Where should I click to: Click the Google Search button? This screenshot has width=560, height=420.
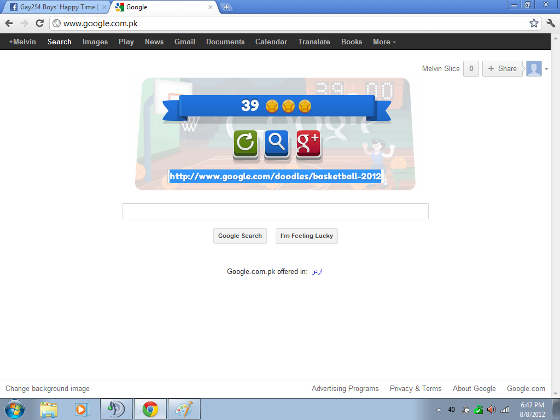point(240,236)
